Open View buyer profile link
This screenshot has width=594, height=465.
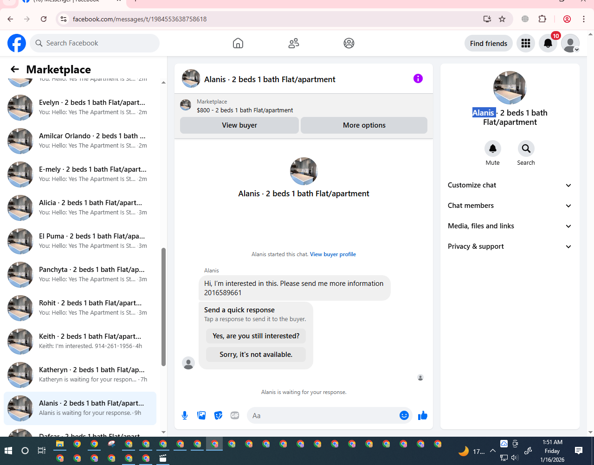333,254
